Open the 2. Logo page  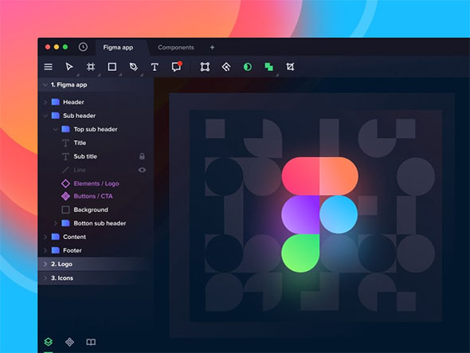click(x=62, y=264)
